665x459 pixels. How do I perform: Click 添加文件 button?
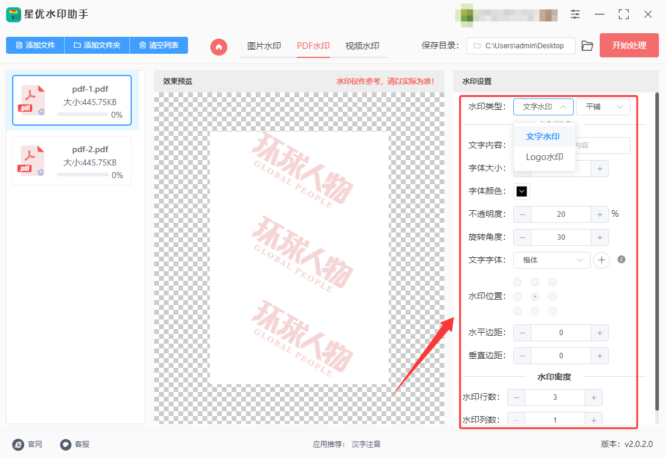(x=35, y=45)
